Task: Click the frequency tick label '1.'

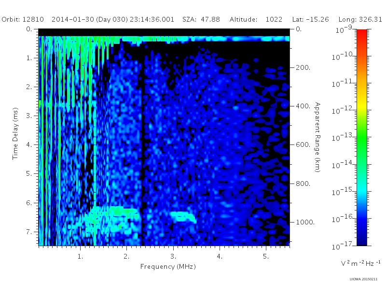Action: tap(80, 256)
